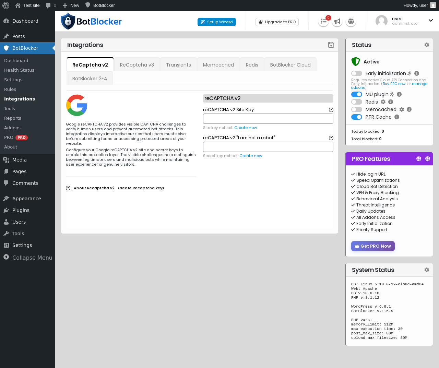Open the Redis tab

252,65
